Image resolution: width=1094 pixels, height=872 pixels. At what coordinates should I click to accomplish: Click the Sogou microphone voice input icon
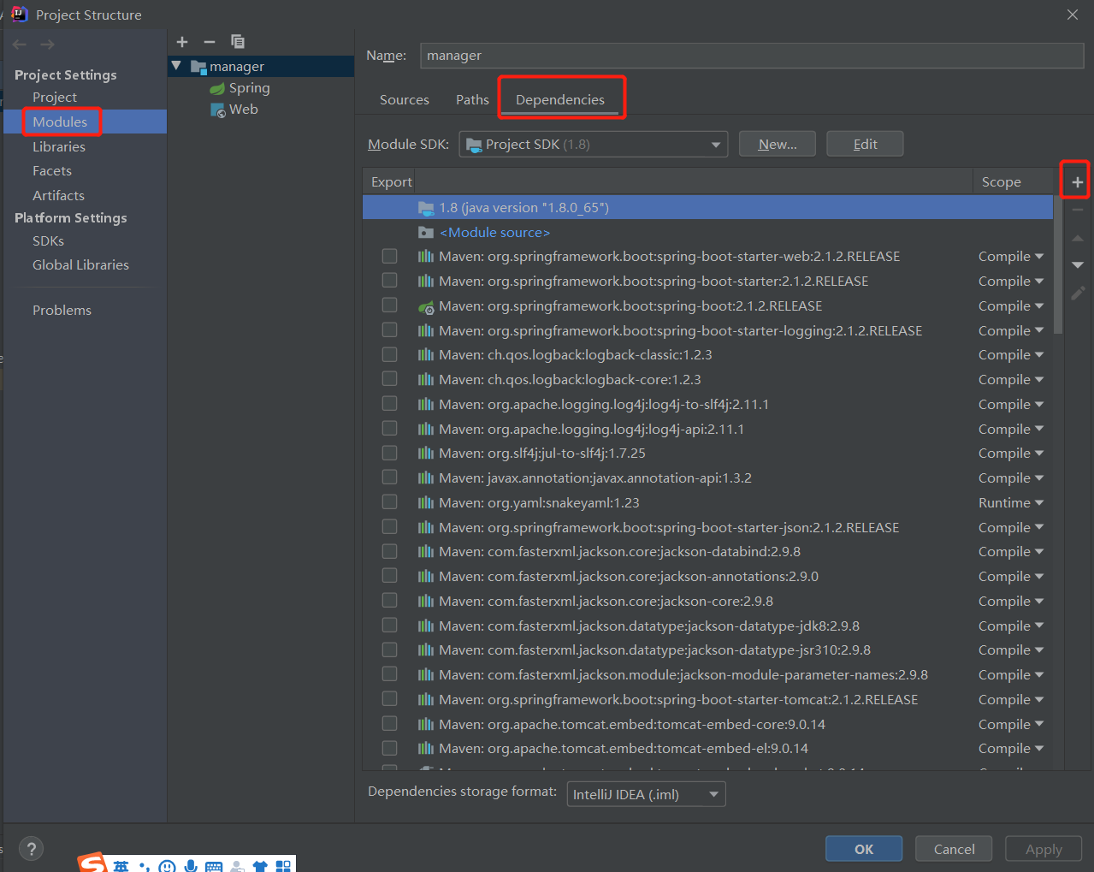point(191,866)
